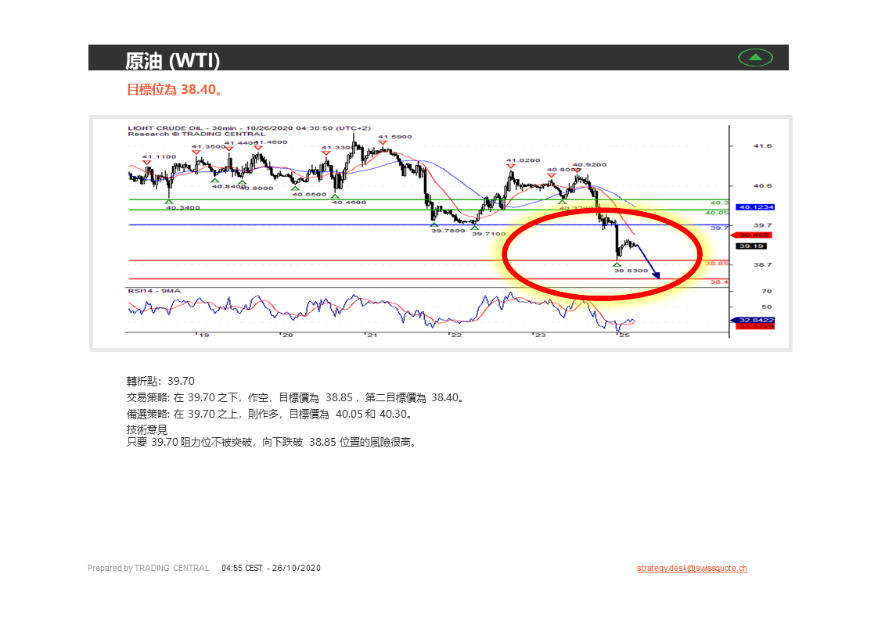
Task: Click the comment line about 38.85 breakdown risk
Action: pos(272,442)
